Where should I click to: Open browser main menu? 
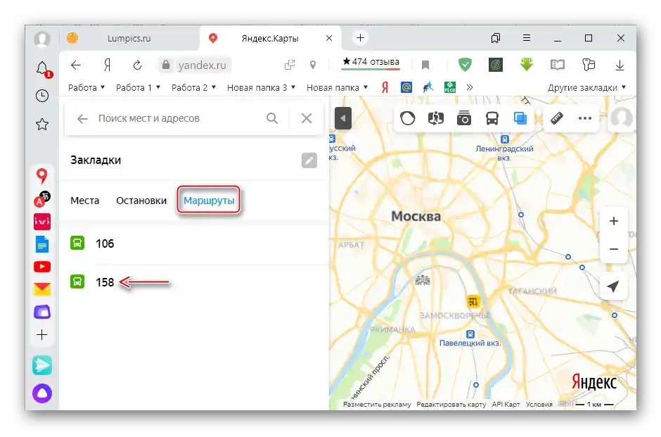pos(527,38)
